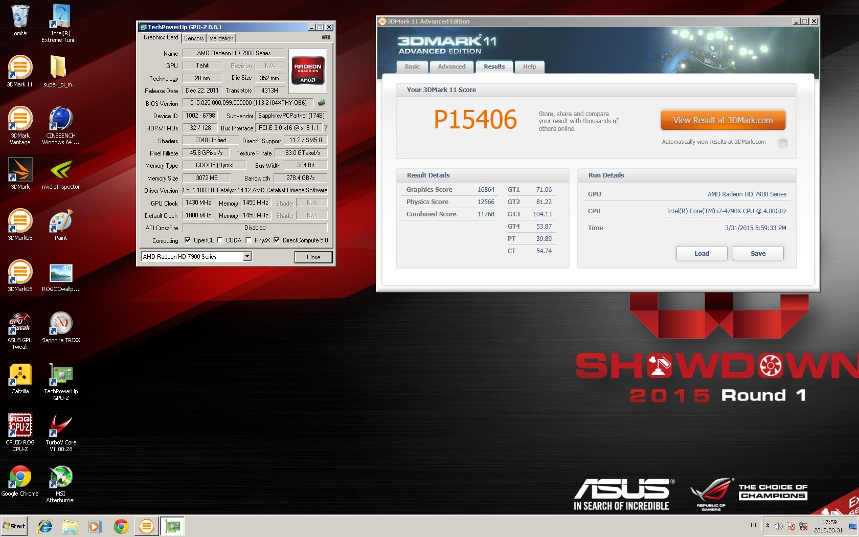The image size is (859, 537).
Task: Click the BIOS save chip icon in GPU-Z
Action: pyautogui.click(x=322, y=103)
